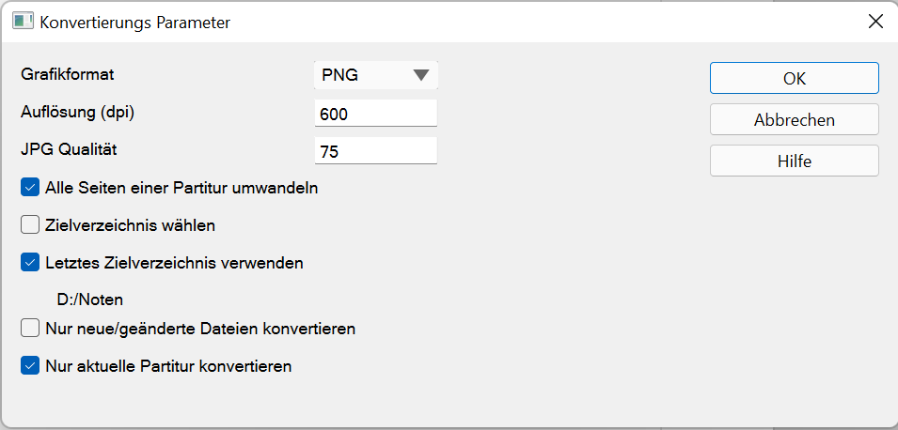Disable Letztes Zielverzeichnis verwenden checkbox

click(x=30, y=263)
